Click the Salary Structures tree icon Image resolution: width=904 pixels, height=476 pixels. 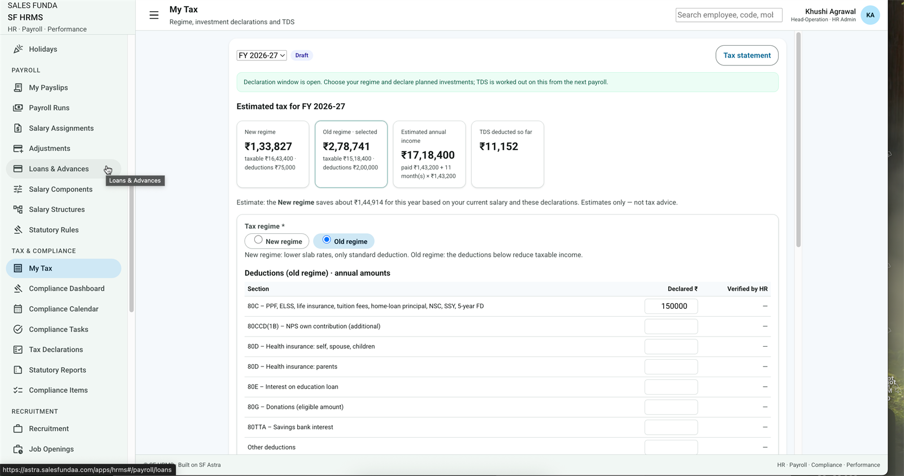pyautogui.click(x=18, y=209)
